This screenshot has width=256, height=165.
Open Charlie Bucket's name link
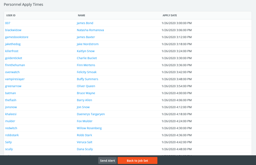click(x=87, y=58)
